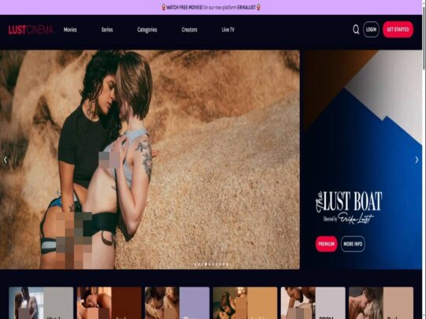The height and width of the screenshot is (319, 426).
Task: Select the highlighted carousel pagination dot
Action: point(206,264)
